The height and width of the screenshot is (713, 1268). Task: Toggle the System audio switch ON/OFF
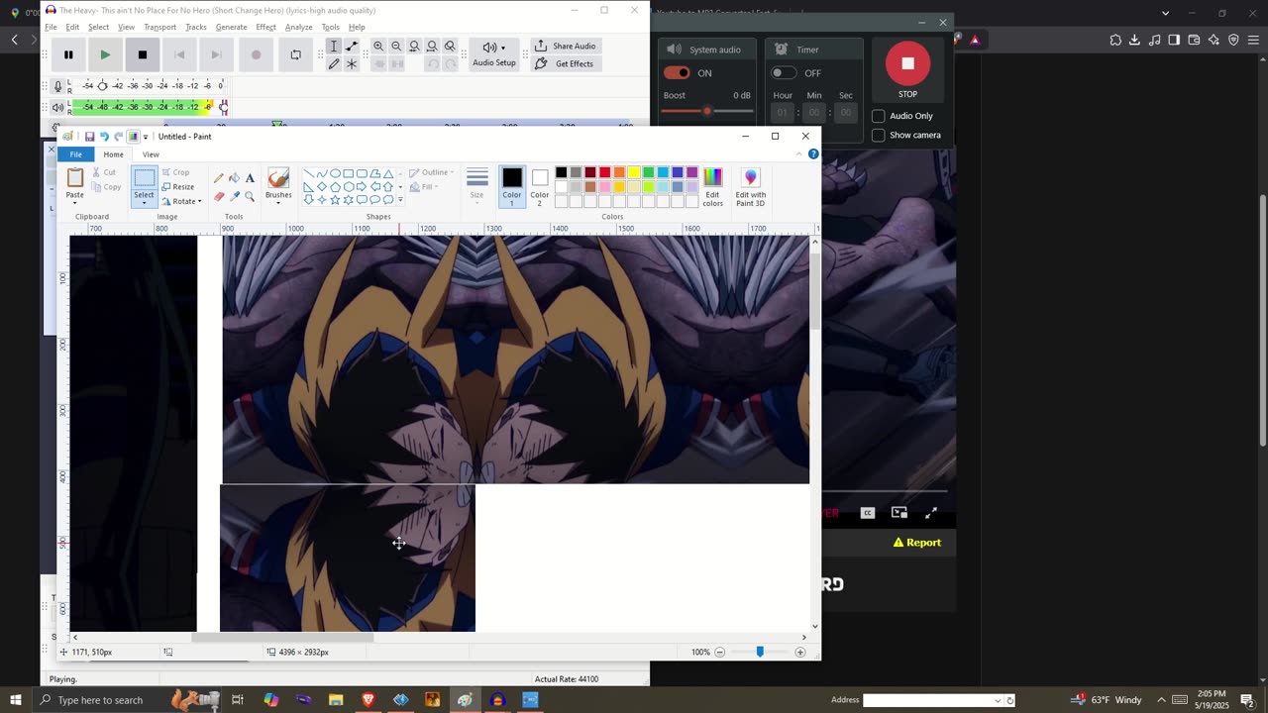tap(678, 73)
